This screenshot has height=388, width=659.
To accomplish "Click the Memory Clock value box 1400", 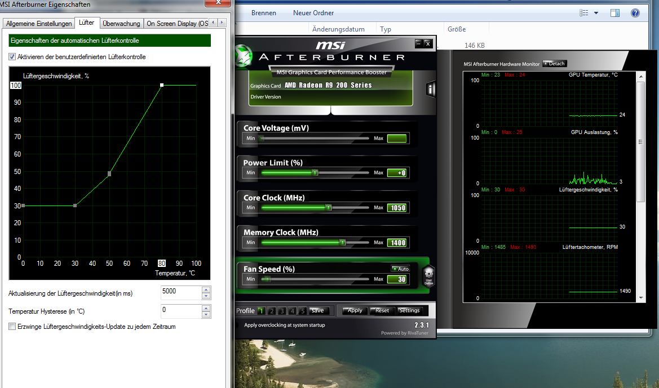I will [397, 243].
